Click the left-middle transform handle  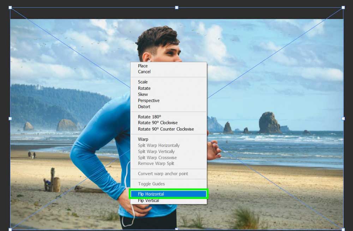[x=10, y=119]
